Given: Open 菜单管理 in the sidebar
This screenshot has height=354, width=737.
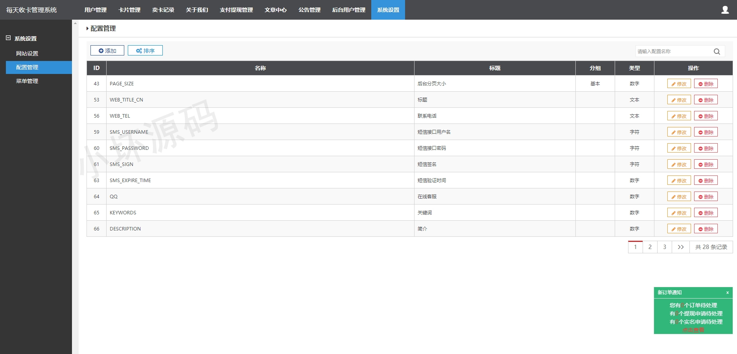Looking at the screenshot, I should (27, 81).
